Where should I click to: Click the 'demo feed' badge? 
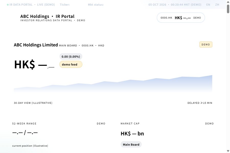71,65
